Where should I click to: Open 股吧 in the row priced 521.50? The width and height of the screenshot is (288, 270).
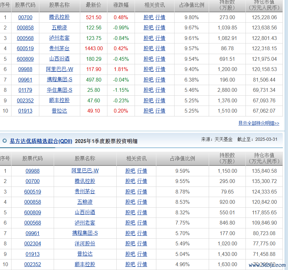148,17
